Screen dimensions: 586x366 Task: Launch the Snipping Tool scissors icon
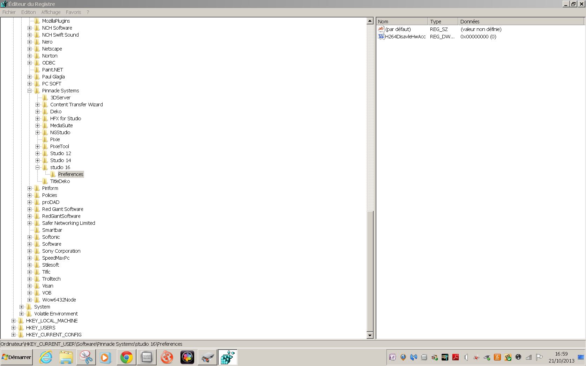pyautogui.click(x=86, y=357)
